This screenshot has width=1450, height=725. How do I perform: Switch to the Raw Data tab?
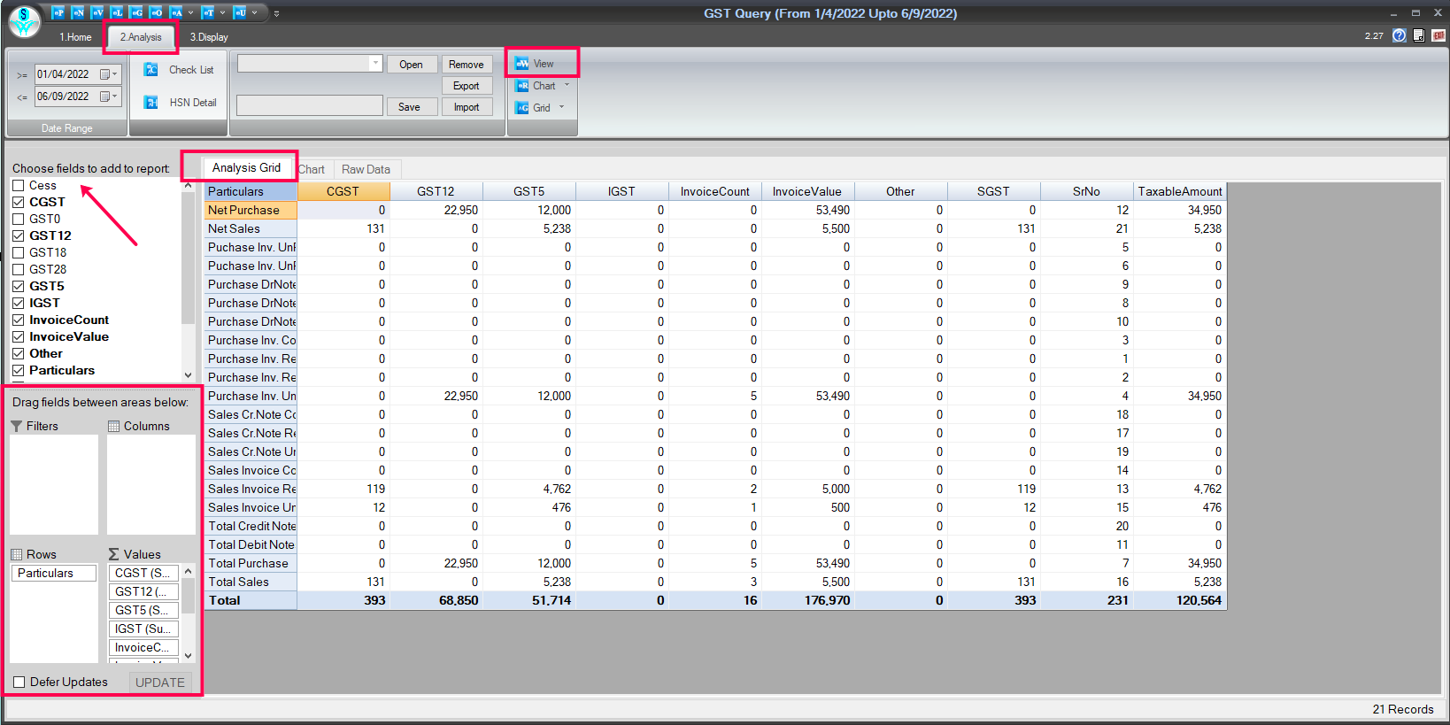[366, 169]
